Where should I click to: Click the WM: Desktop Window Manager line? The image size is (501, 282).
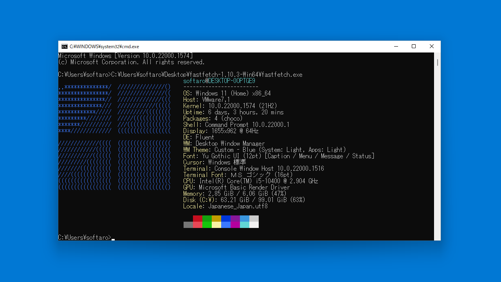click(224, 144)
